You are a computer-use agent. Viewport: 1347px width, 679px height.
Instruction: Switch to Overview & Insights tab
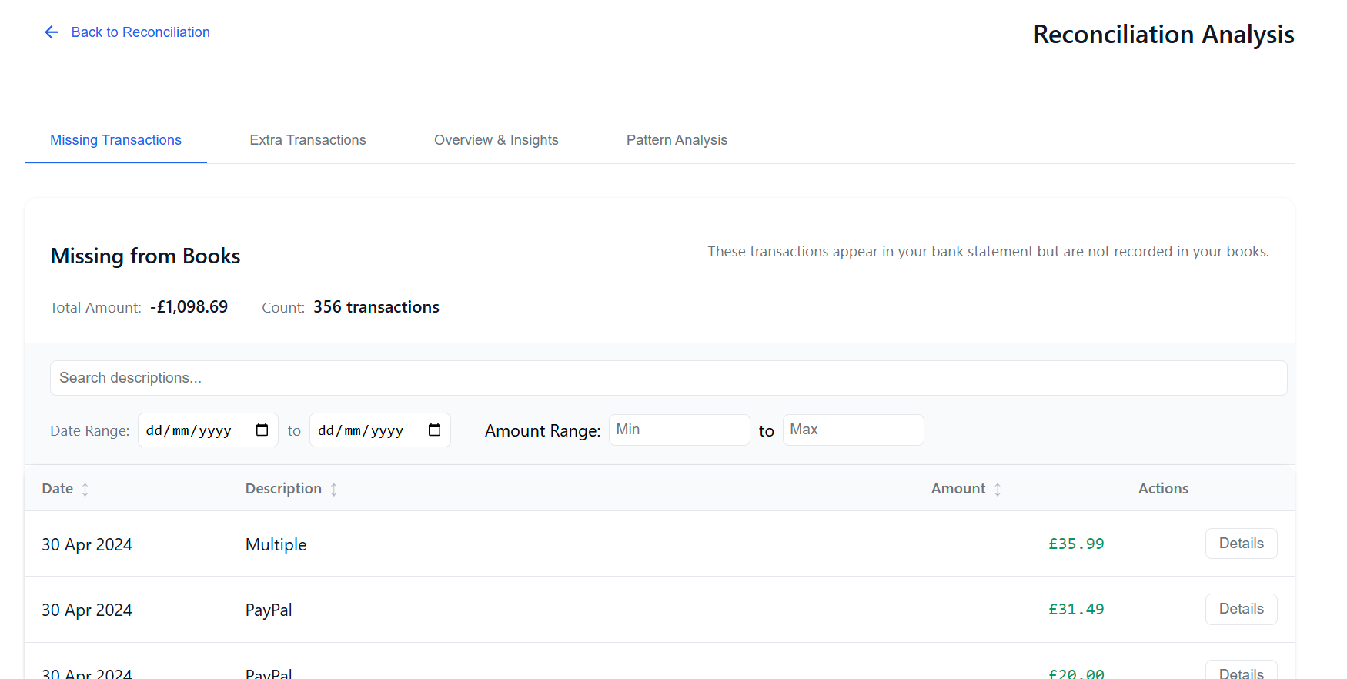click(x=496, y=140)
